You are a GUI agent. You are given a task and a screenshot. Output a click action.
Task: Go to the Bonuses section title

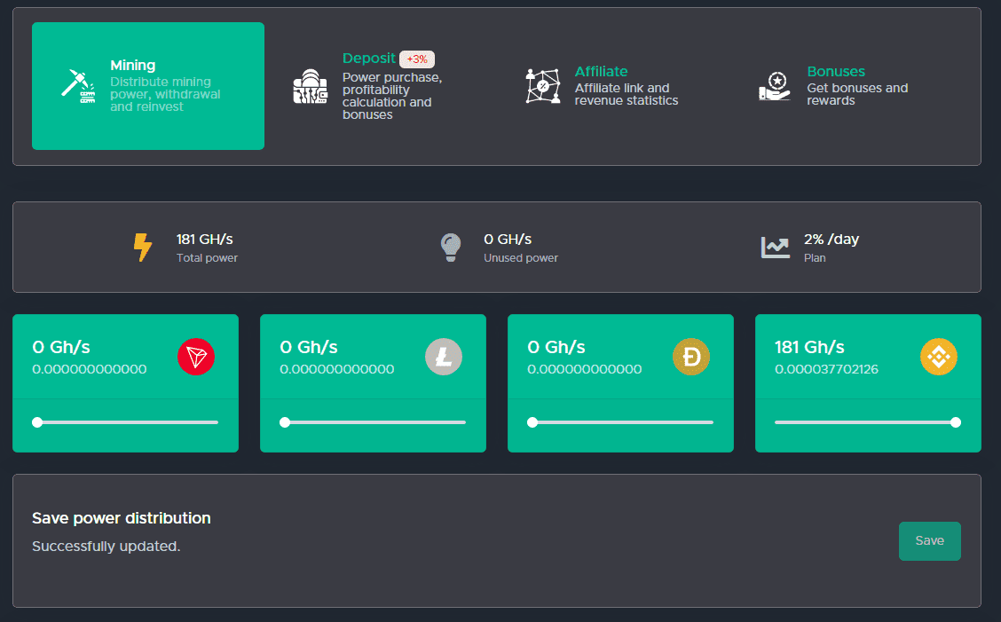835,72
